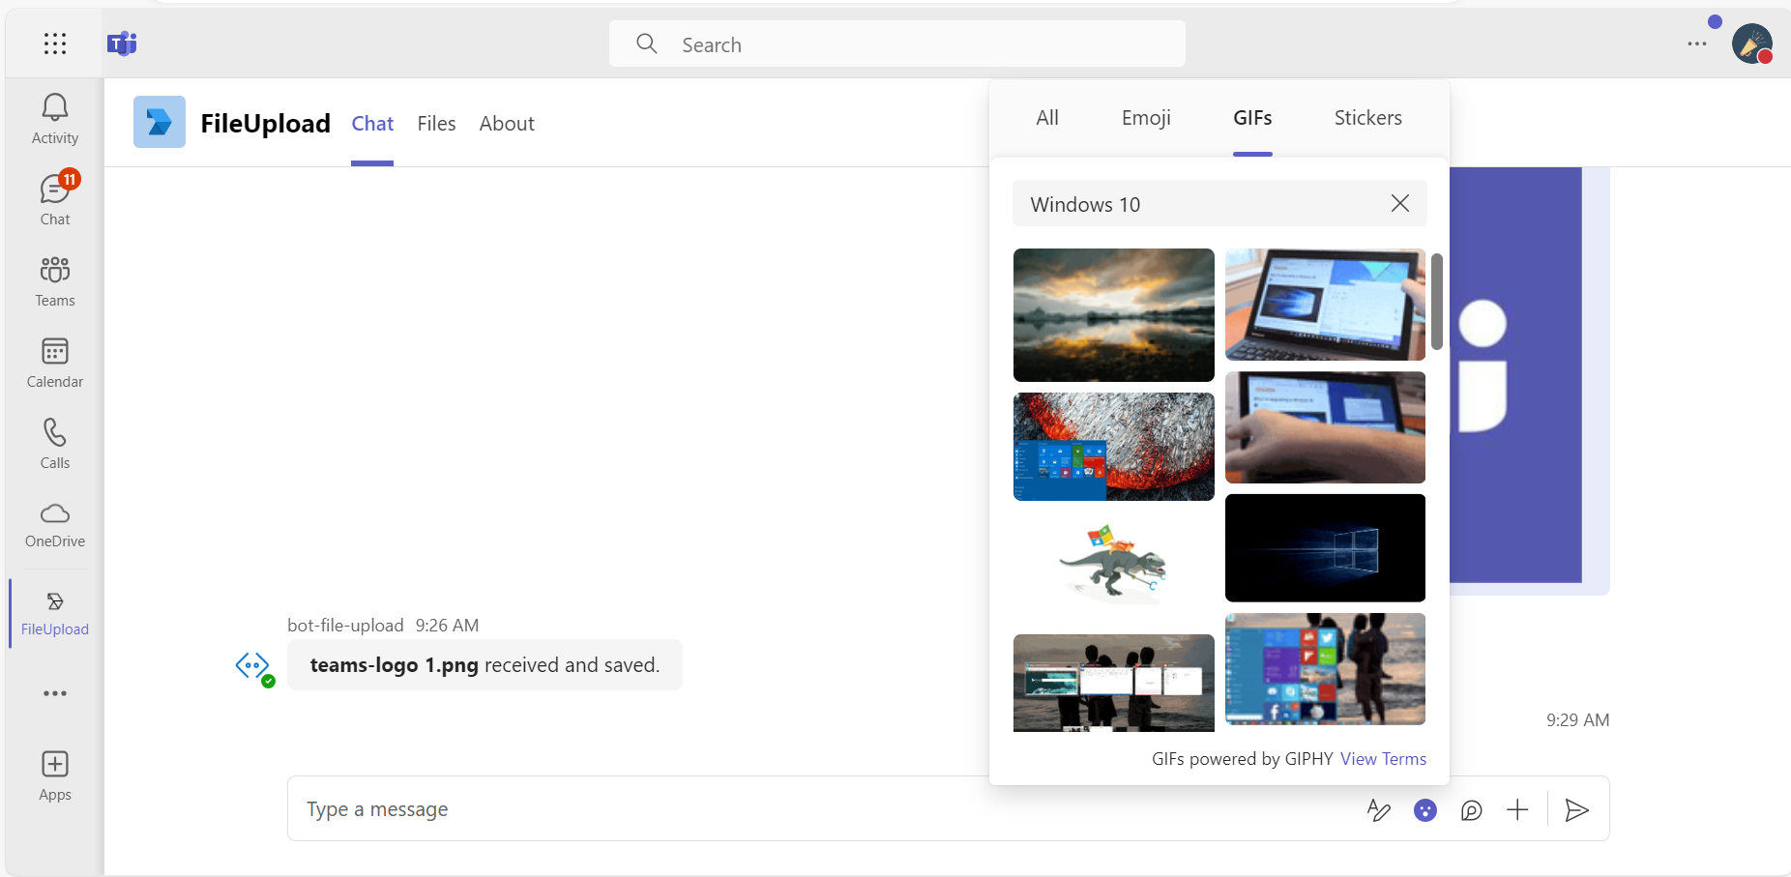This screenshot has height=877, width=1791.
Task: Click the bot-file-upload sender name
Action: [345, 626]
